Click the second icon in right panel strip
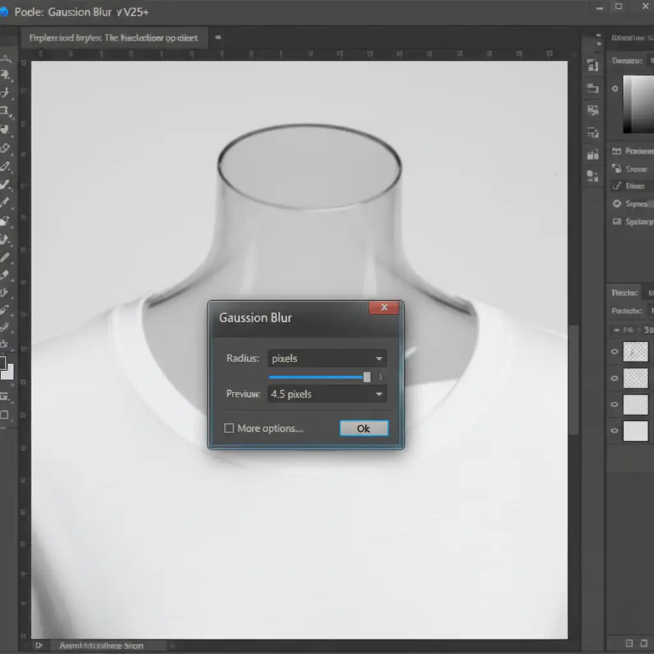The image size is (654, 654). coord(593,88)
